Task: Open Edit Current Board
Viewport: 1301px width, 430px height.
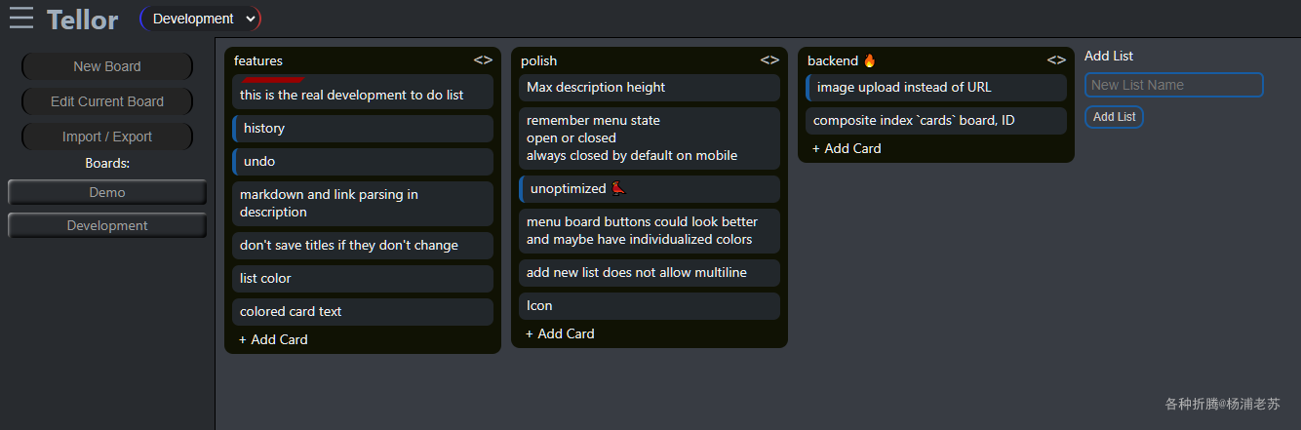Action: 107,101
